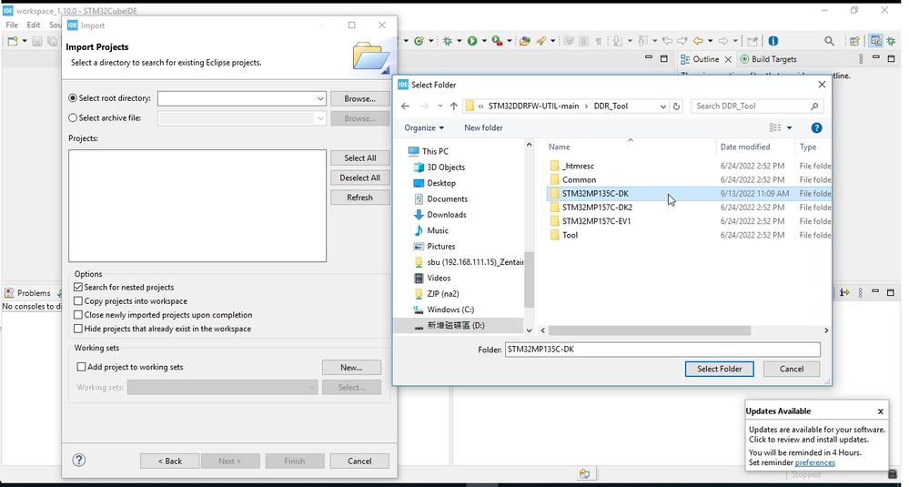The image size is (909, 487).
Task: Click the blue information toolbar icon
Action: pyautogui.click(x=773, y=41)
